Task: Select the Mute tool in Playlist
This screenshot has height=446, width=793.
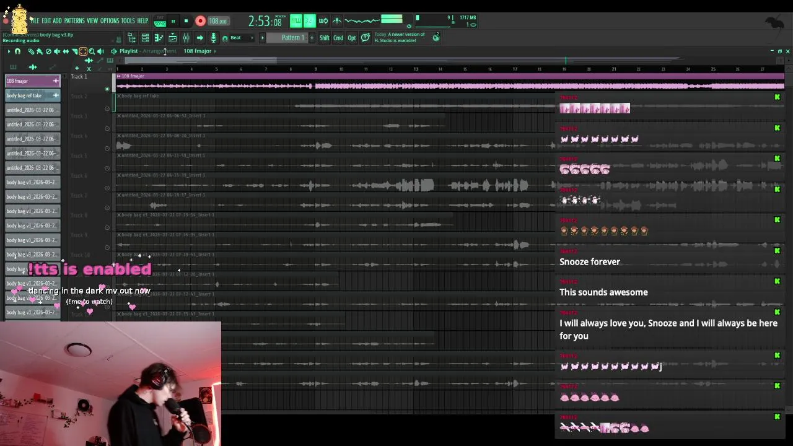Action: coord(57,51)
